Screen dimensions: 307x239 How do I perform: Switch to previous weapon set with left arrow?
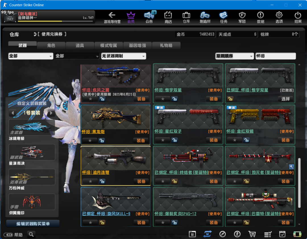point(13,113)
